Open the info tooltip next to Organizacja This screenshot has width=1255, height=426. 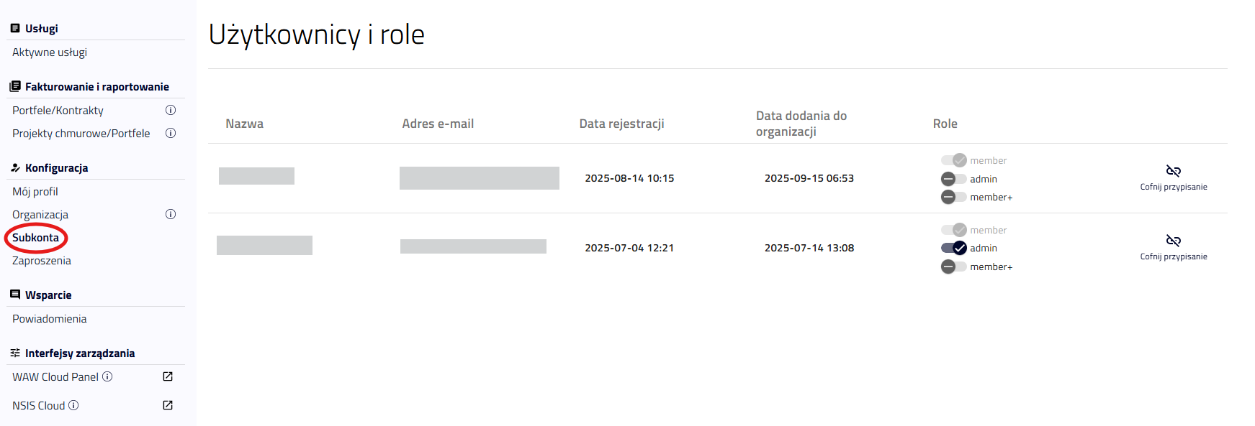tap(171, 213)
